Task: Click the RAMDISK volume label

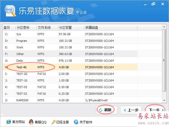Action: pyautogui.click(x=22, y=100)
